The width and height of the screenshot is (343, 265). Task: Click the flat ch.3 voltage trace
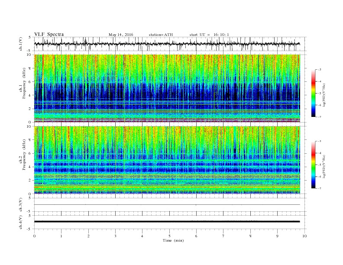point(167,205)
